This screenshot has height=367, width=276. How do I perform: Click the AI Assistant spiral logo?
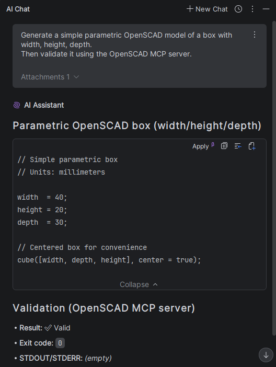[x=17, y=105]
